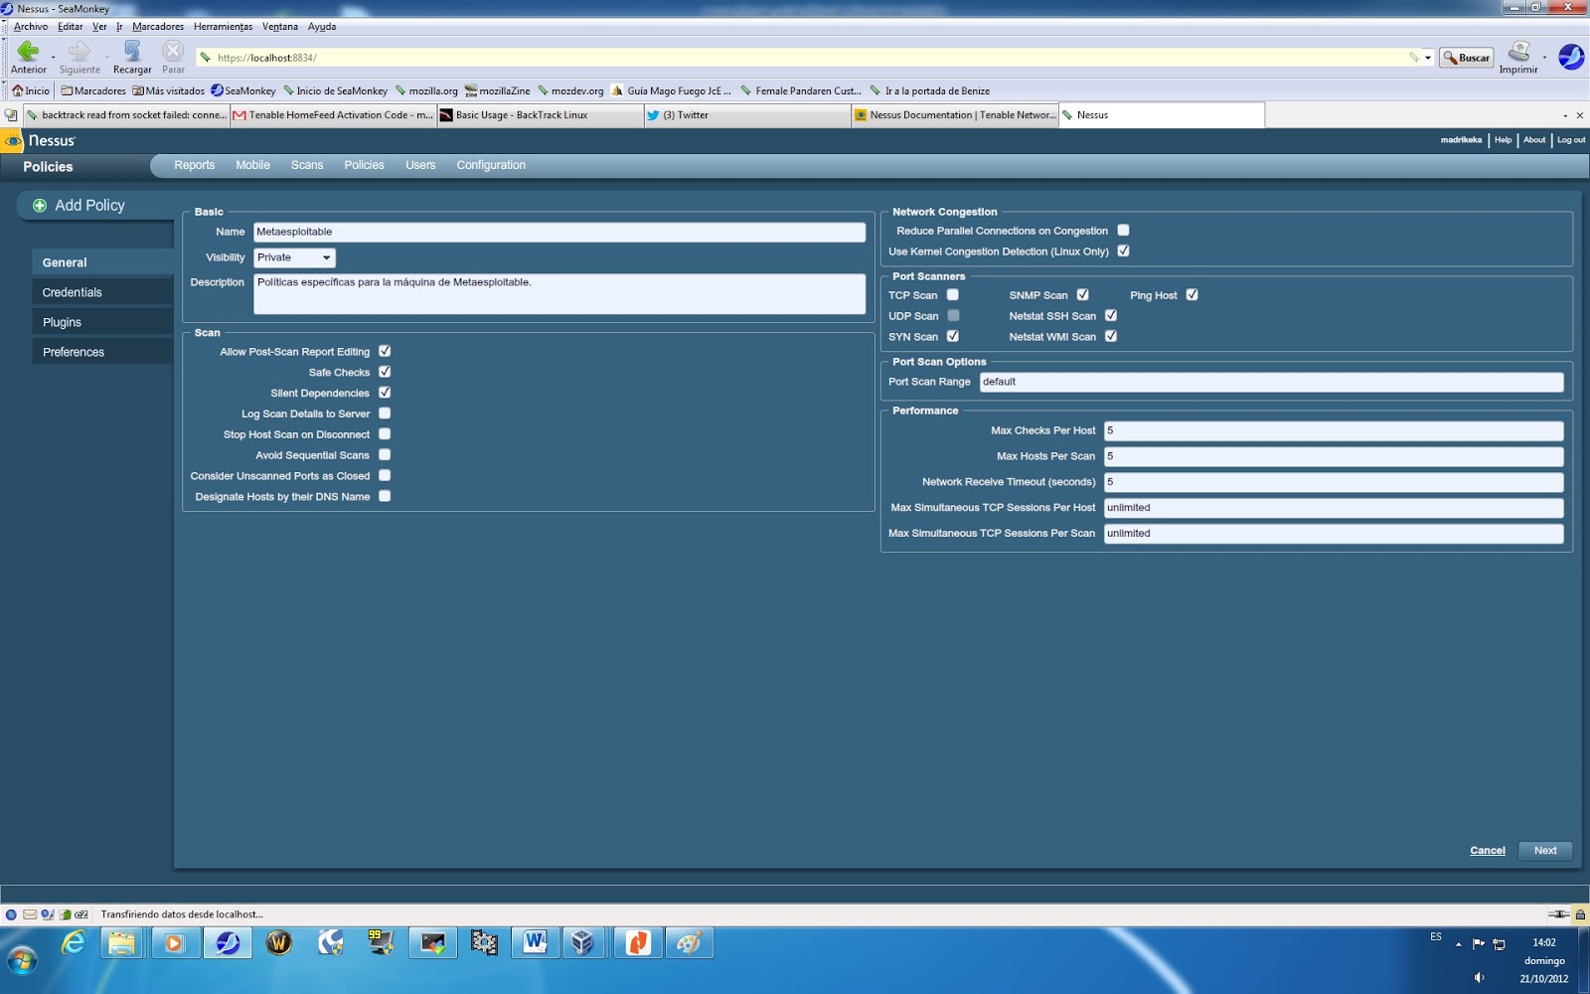Open the Inicio home bookmark
This screenshot has height=994, width=1590.
click(31, 90)
